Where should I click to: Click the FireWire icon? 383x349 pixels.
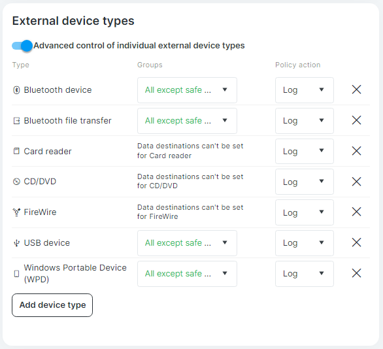pyautogui.click(x=16, y=212)
